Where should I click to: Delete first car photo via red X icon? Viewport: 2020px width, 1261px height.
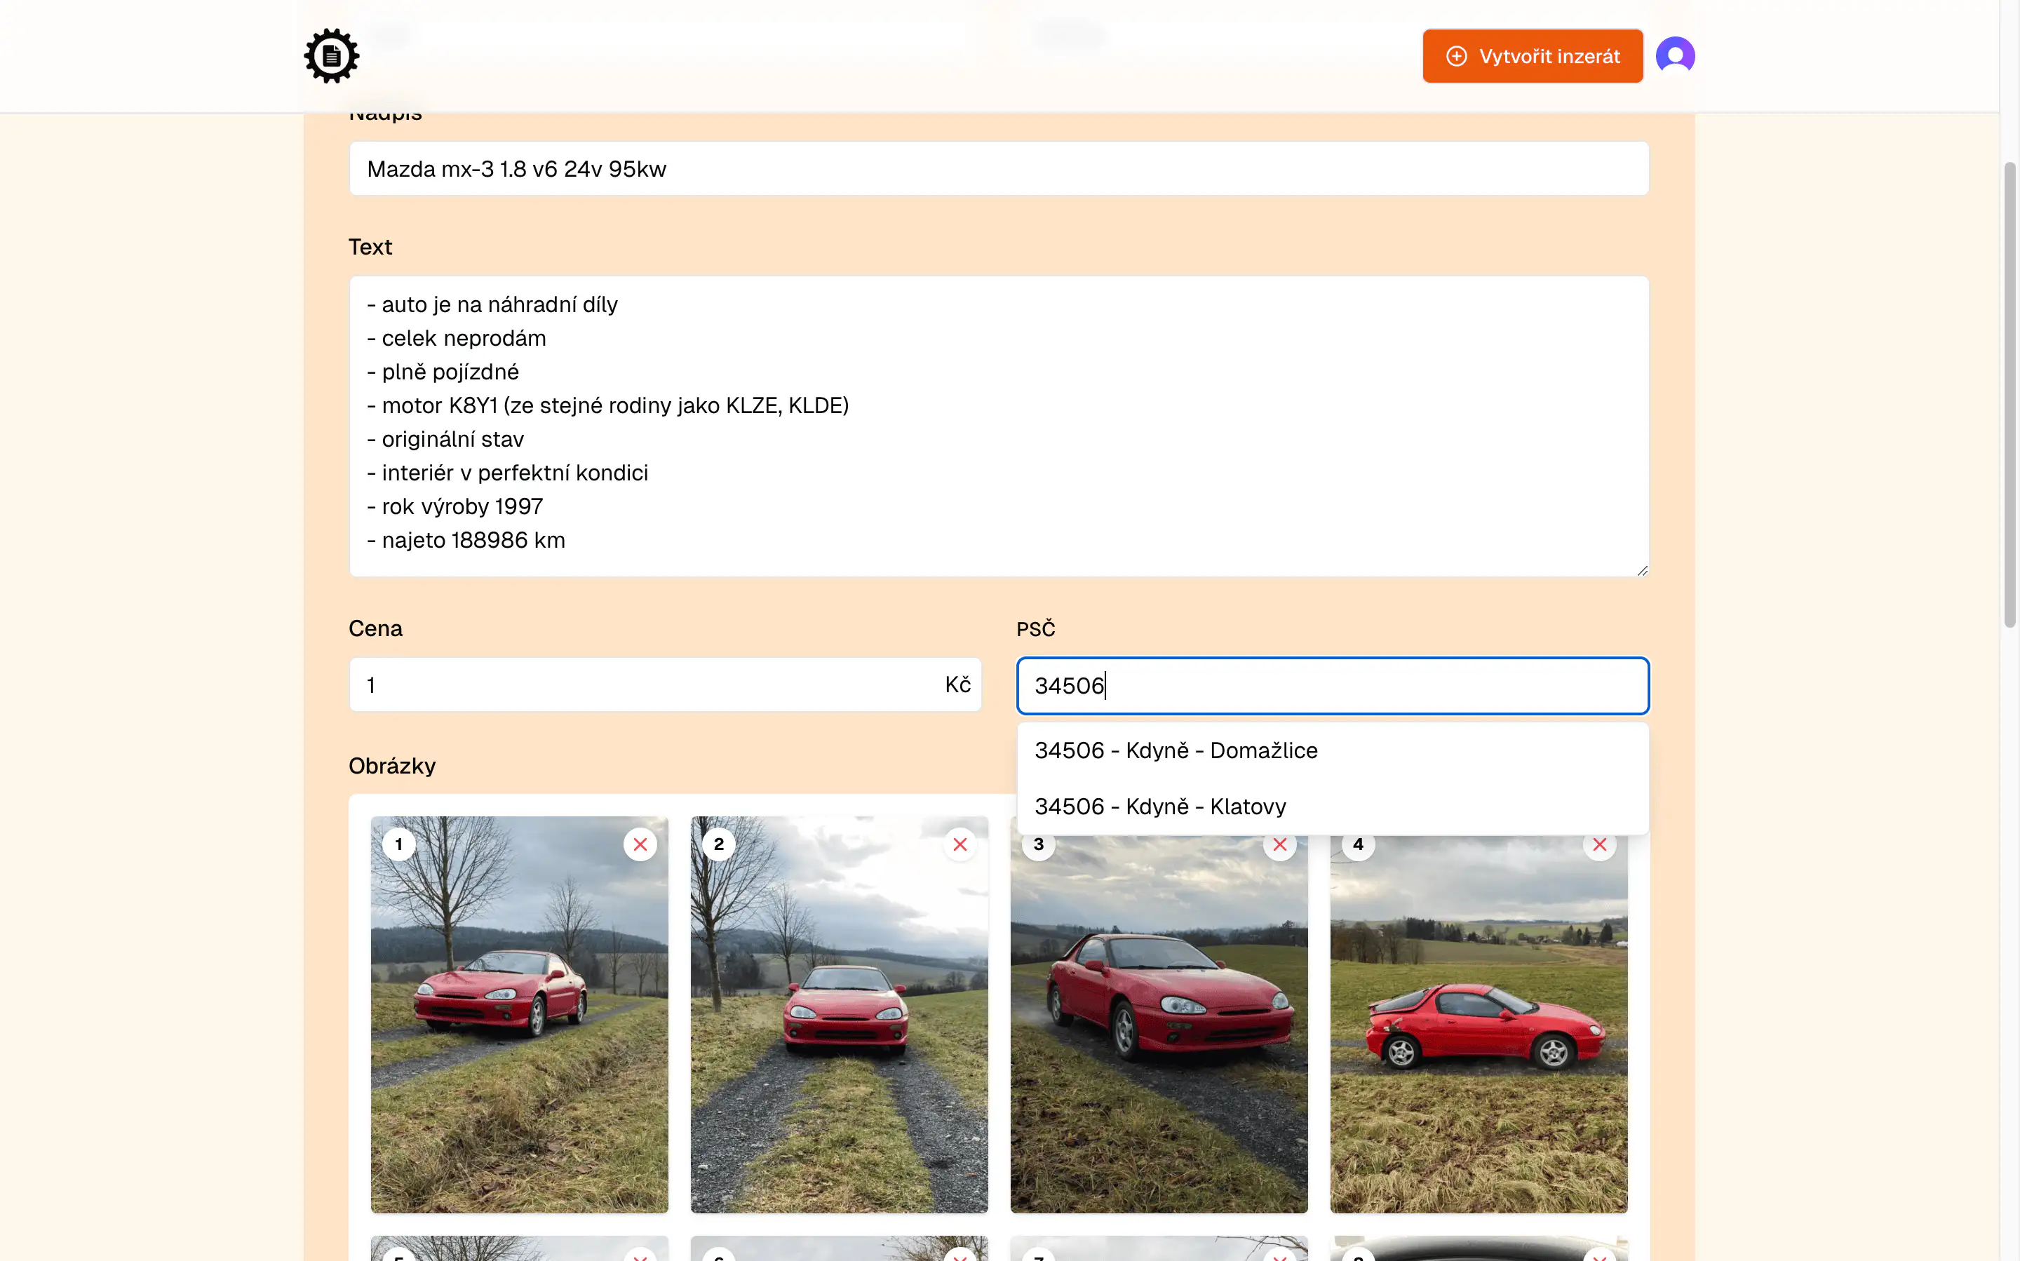640,844
